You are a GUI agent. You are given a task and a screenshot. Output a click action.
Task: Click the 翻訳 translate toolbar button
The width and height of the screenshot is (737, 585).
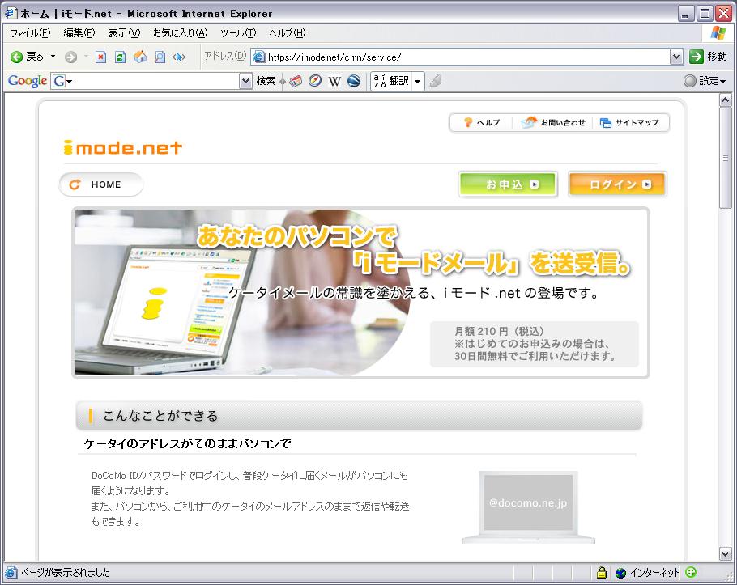coord(397,81)
